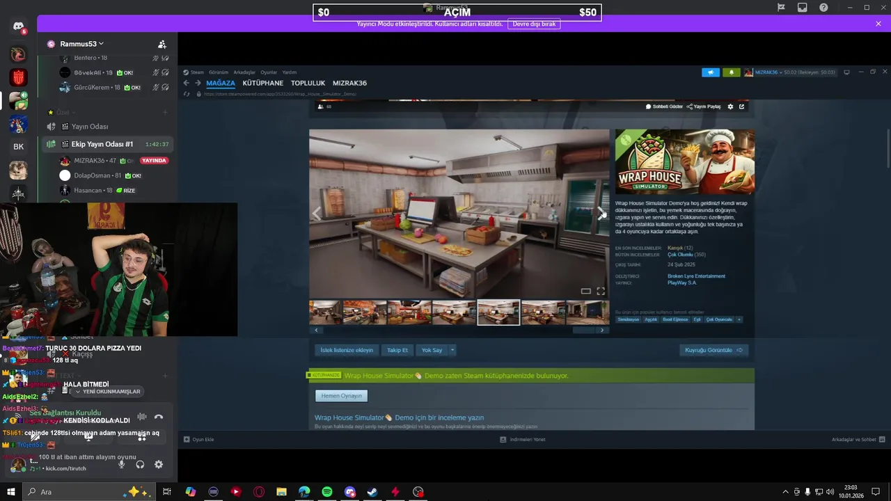Click Simülasyon tag
891x501 pixels.
[629, 319]
